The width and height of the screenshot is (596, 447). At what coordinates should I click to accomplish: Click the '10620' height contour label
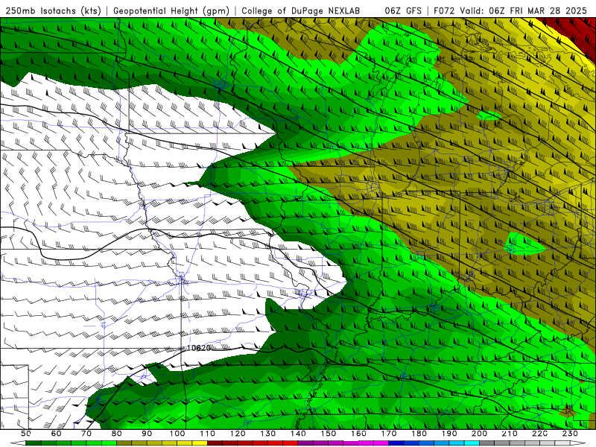pos(199,348)
